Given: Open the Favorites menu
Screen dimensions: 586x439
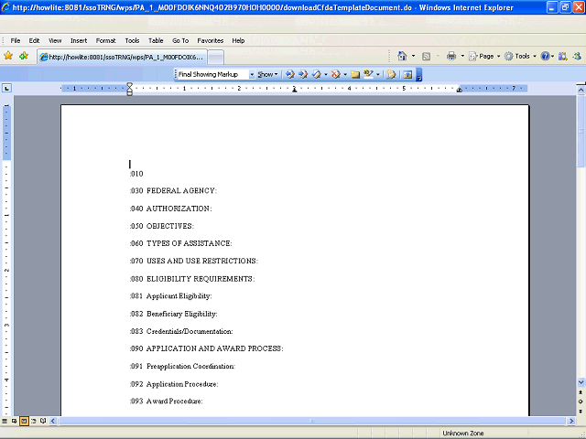Looking at the screenshot, I should (x=211, y=40).
